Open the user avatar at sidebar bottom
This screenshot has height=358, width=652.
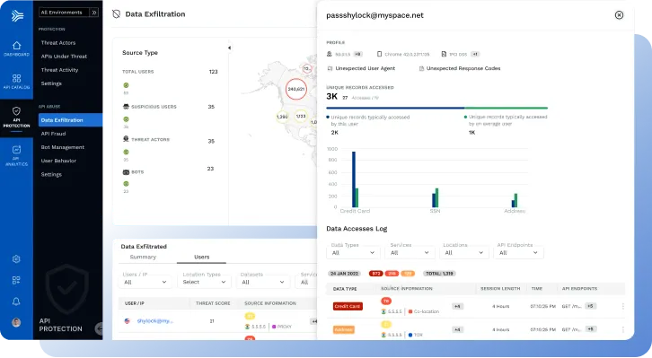point(16,322)
